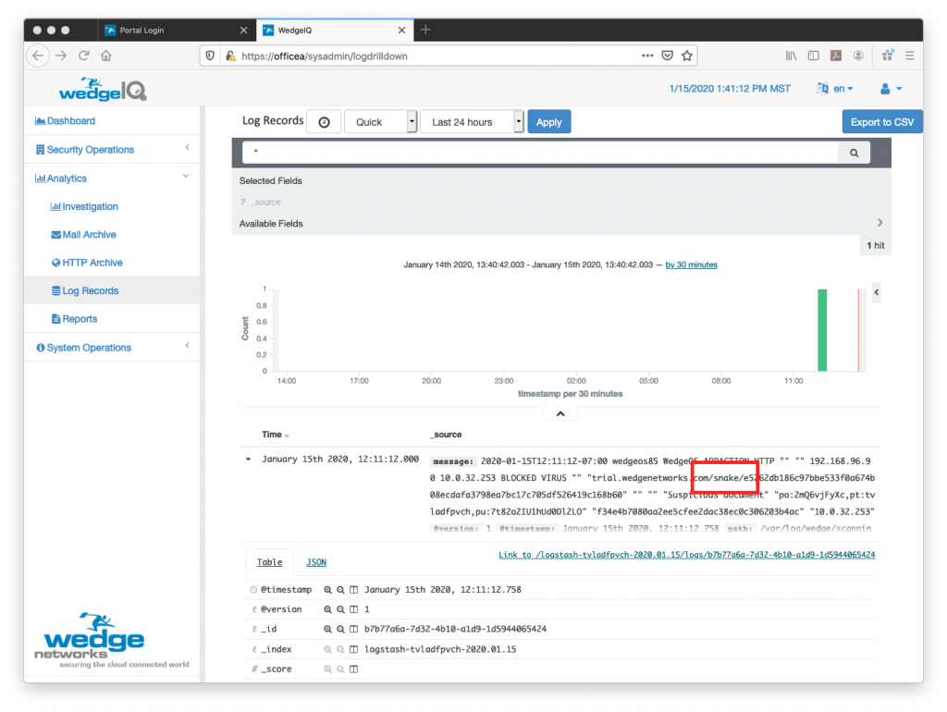Click the green histogram bar

coord(822,330)
